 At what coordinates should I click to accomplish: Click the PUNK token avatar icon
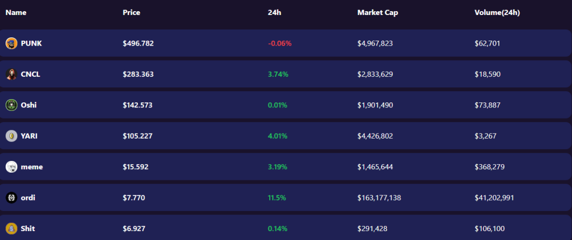coord(11,43)
